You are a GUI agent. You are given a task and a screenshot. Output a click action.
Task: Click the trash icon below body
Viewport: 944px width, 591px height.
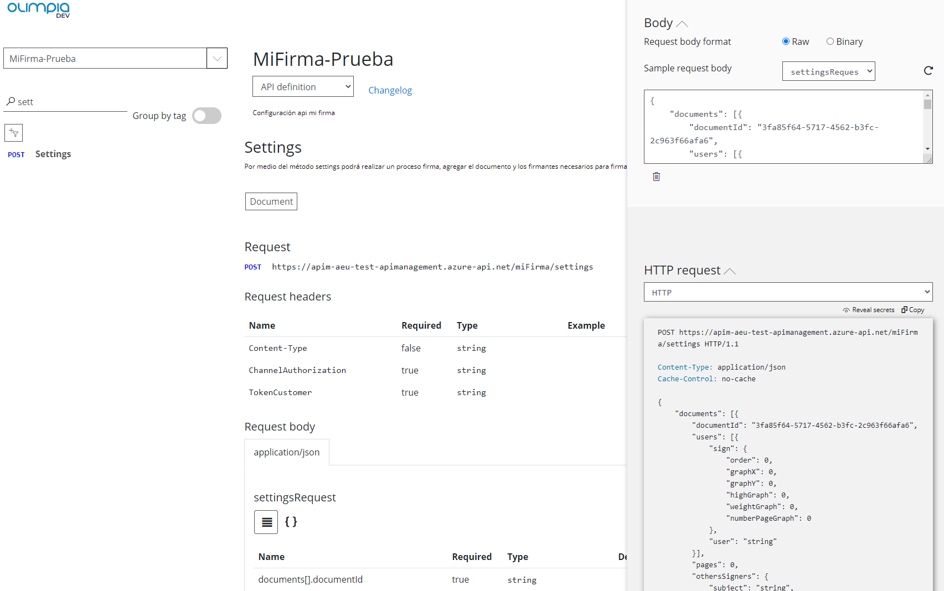[656, 177]
